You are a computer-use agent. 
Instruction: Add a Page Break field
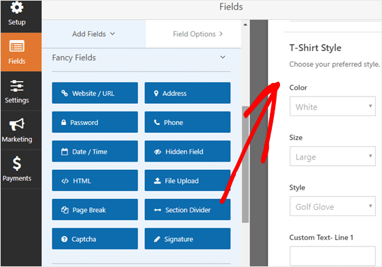pyautogui.click(x=94, y=210)
